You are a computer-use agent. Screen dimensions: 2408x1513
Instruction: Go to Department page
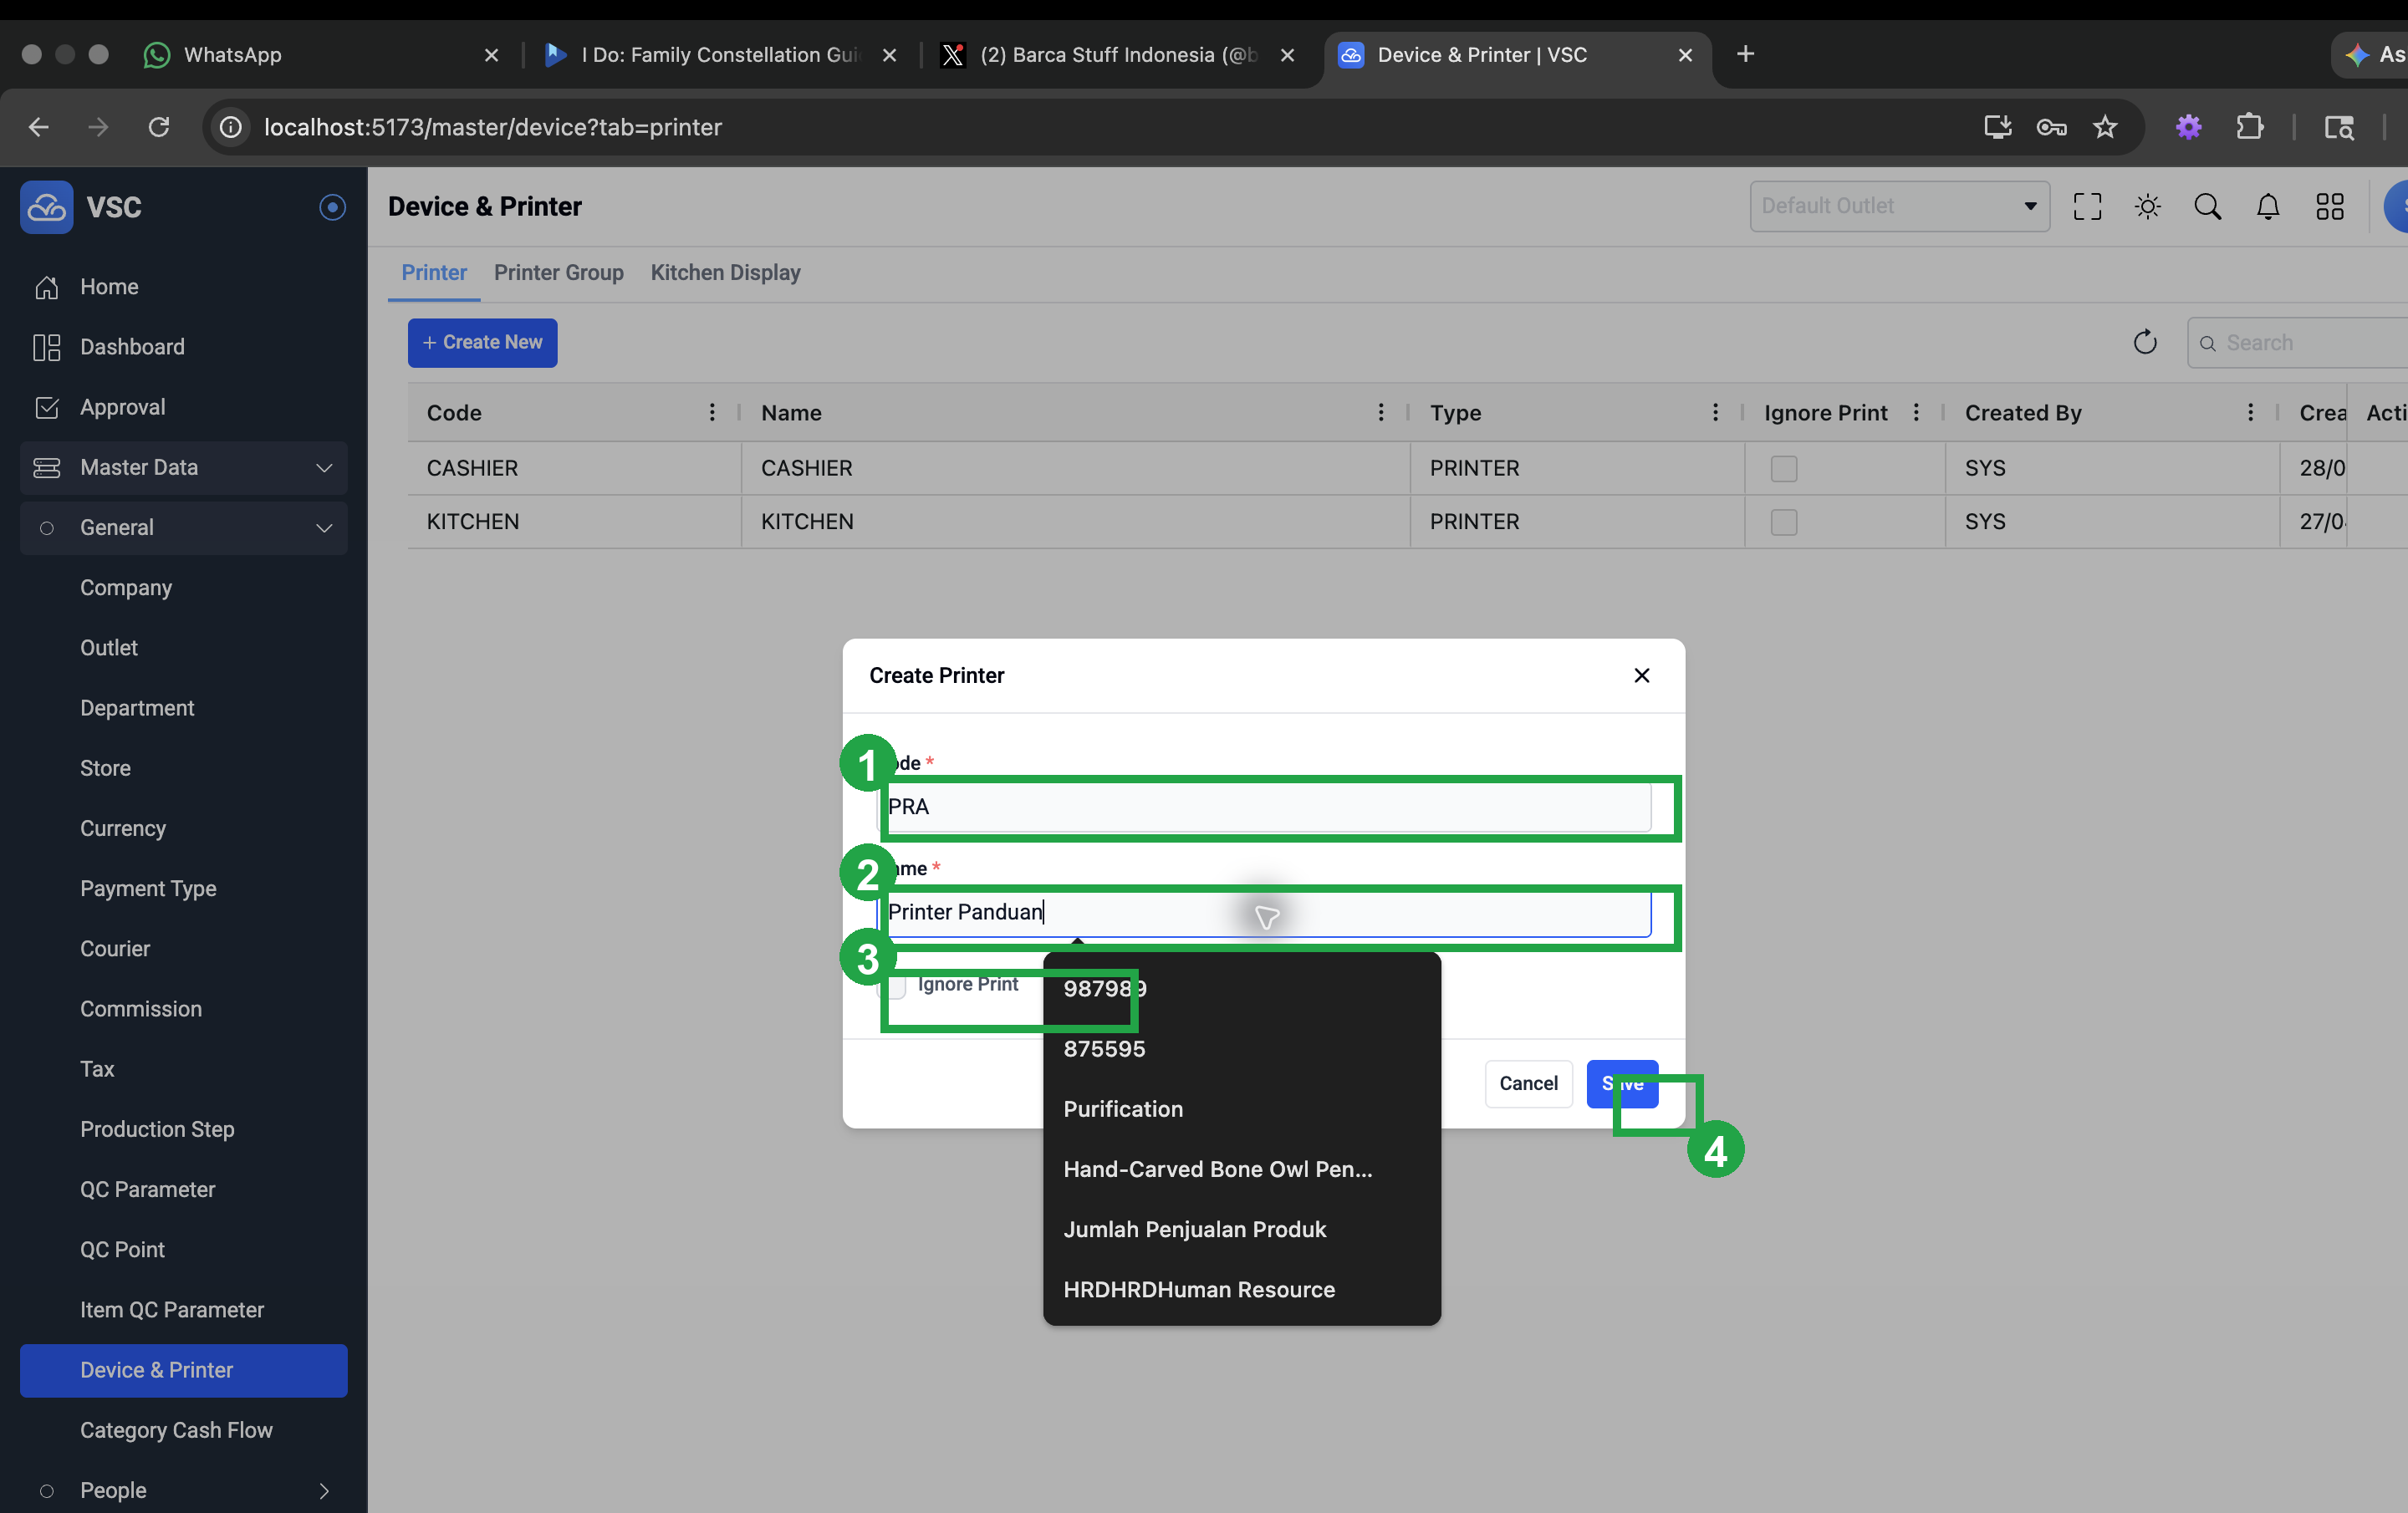(137, 708)
